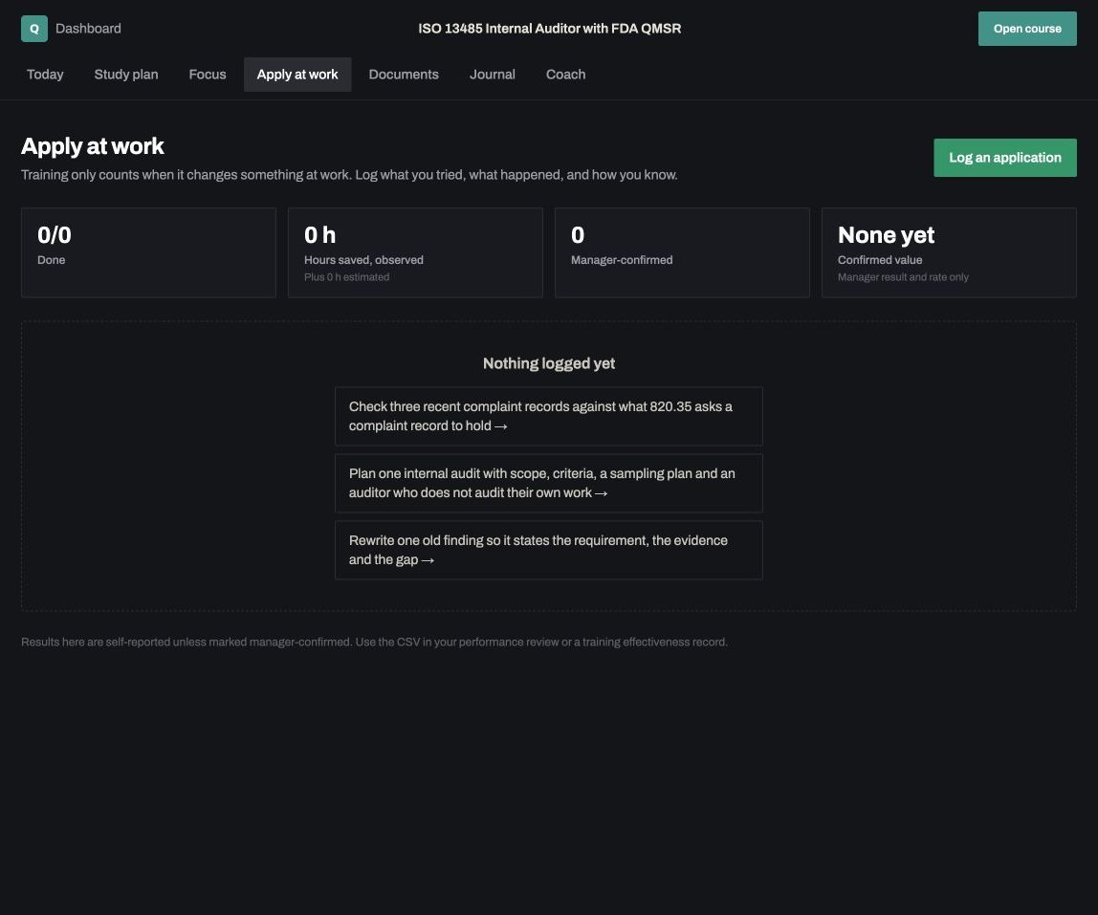The width and height of the screenshot is (1098, 915).
Task: Choose the rewrite one old finding suggestion
Action: tap(548, 551)
